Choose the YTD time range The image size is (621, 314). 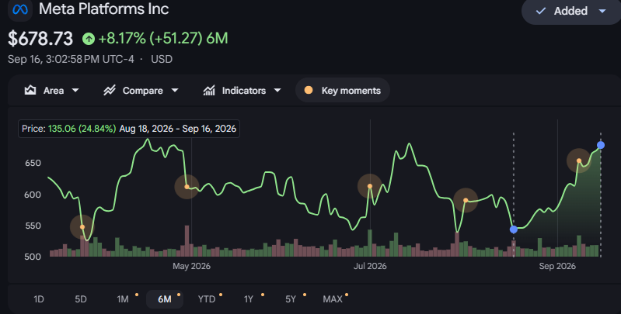[207, 299]
